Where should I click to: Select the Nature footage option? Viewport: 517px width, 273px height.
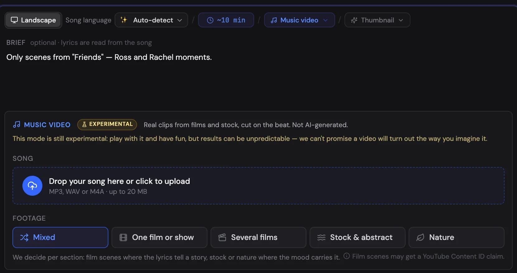coord(457,237)
